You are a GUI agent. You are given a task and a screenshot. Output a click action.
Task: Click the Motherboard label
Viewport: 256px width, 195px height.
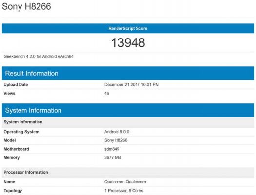coord(16,149)
